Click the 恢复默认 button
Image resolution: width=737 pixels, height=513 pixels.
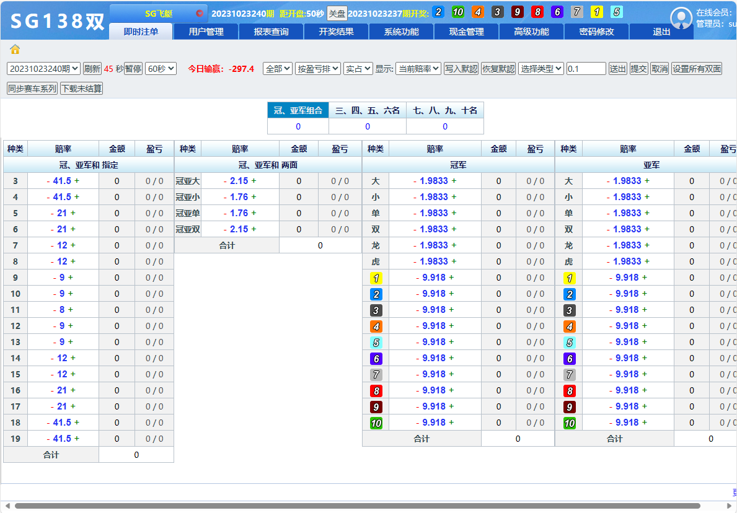[498, 69]
